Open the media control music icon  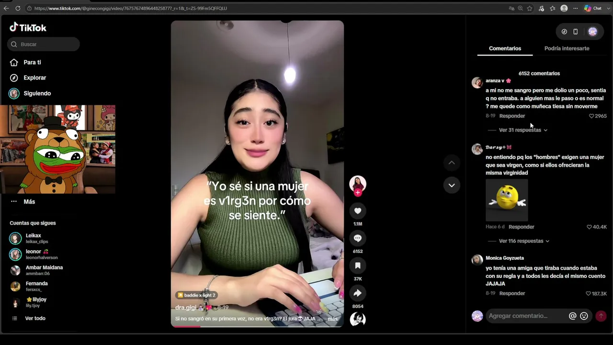(x=541, y=8)
